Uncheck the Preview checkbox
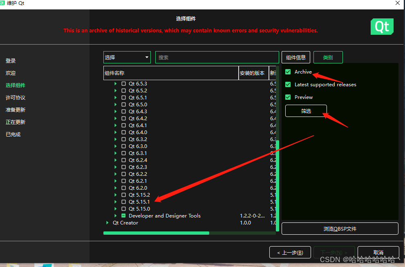The width and height of the screenshot is (405, 267). [x=288, y=97]
